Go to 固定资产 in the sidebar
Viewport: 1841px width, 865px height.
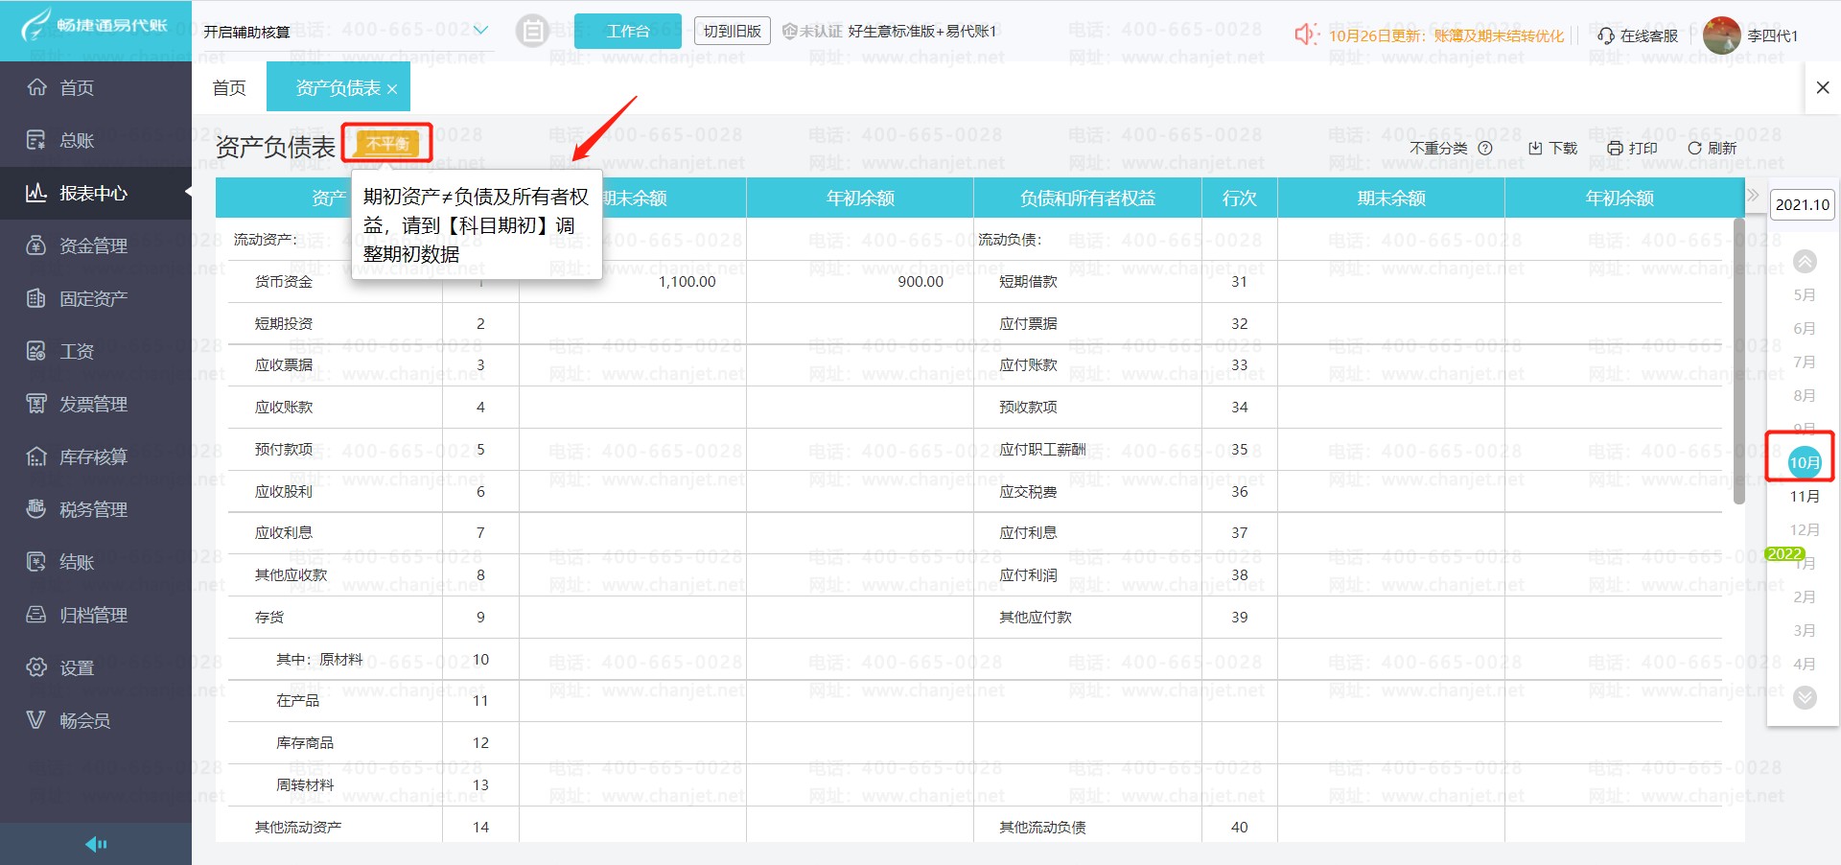(92, 299)
